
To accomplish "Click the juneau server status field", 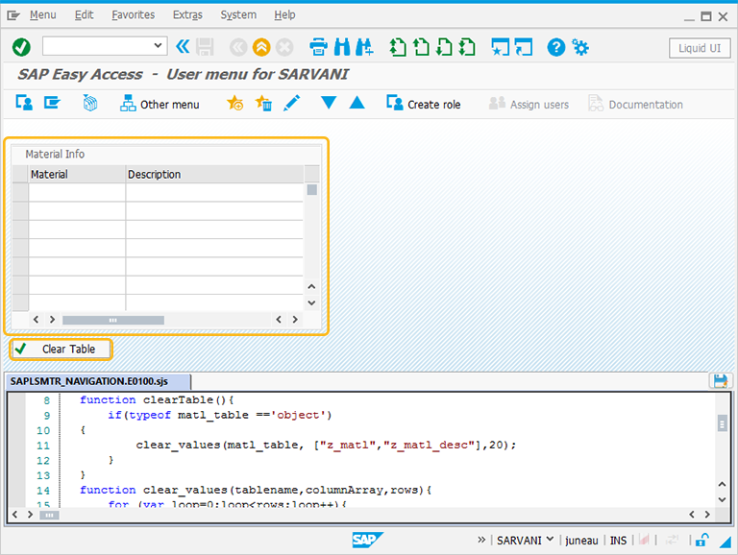I will tap(581, 541).
